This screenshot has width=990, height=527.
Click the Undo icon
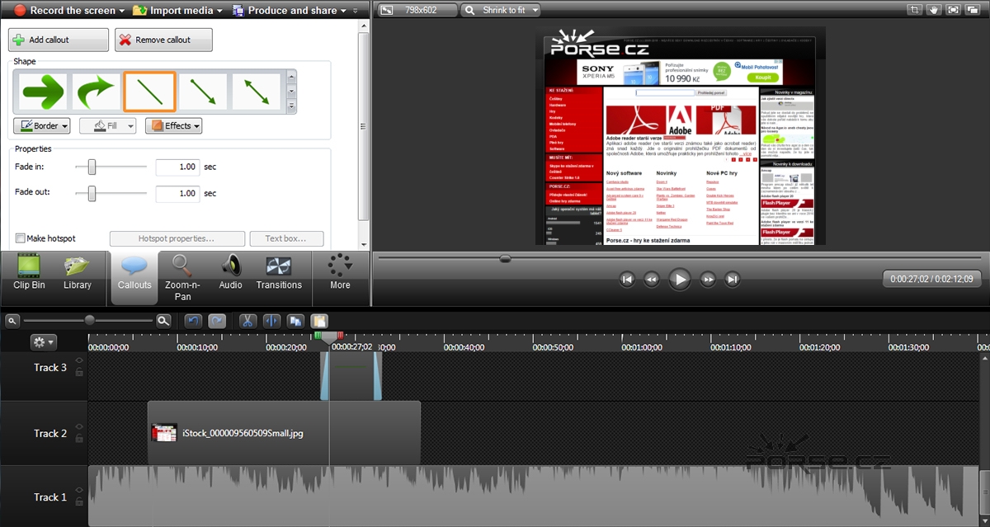193,321
